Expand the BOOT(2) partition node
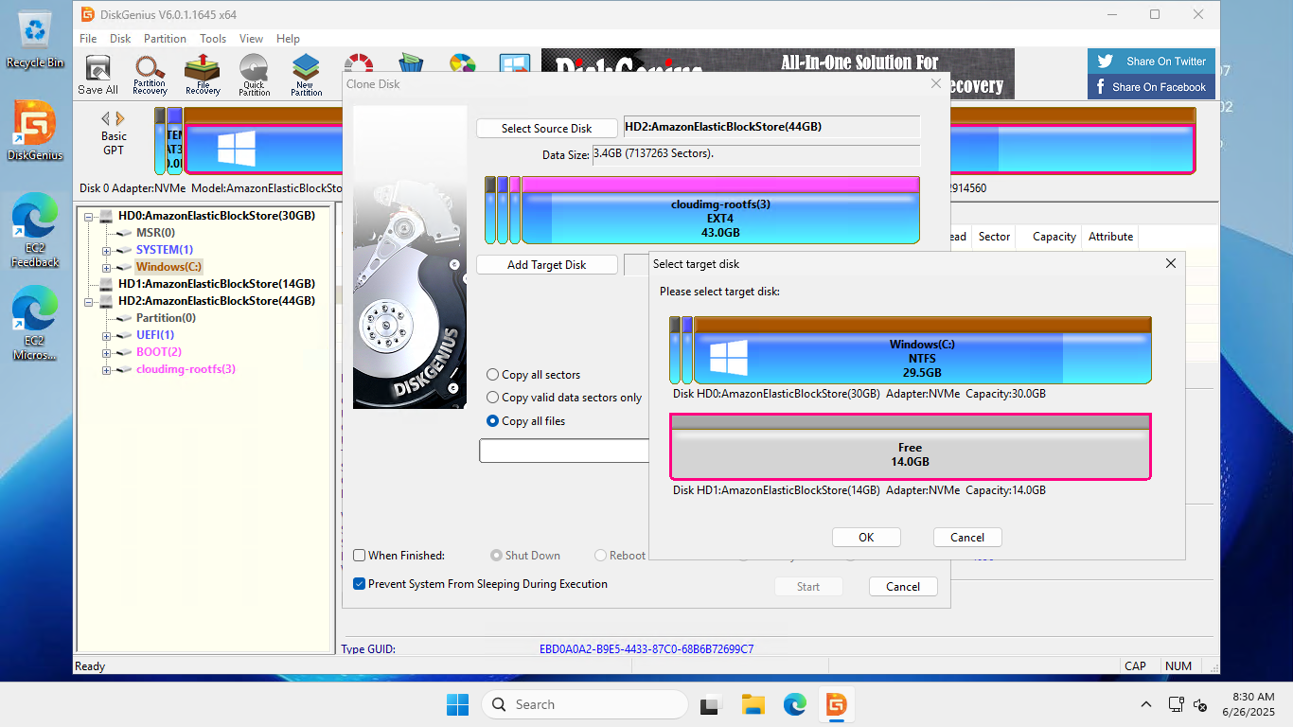The width and height of the screenshot is (1293, 727). pyautogui.click(x=106, y=352)
